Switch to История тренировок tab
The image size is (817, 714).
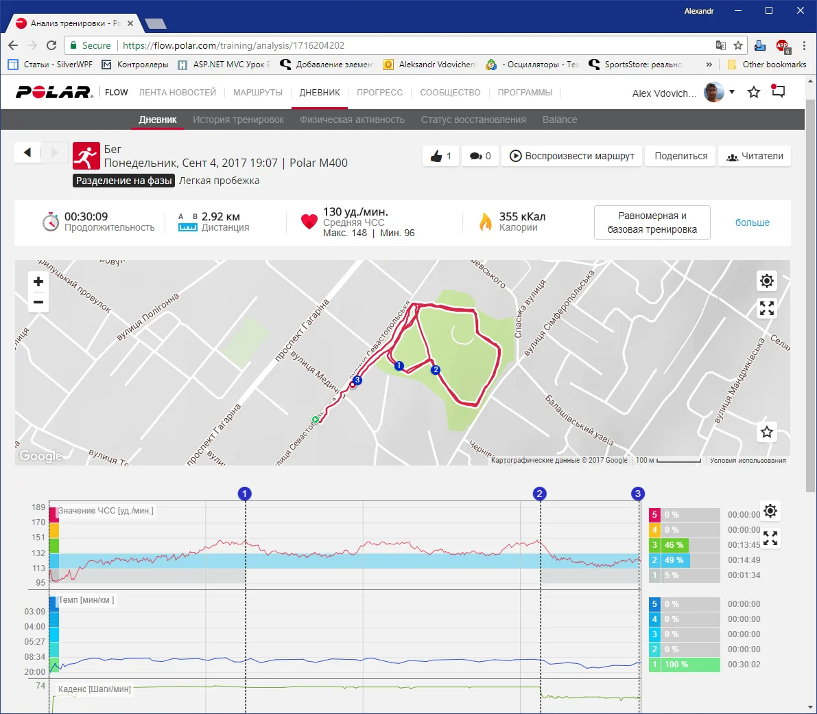238,119
